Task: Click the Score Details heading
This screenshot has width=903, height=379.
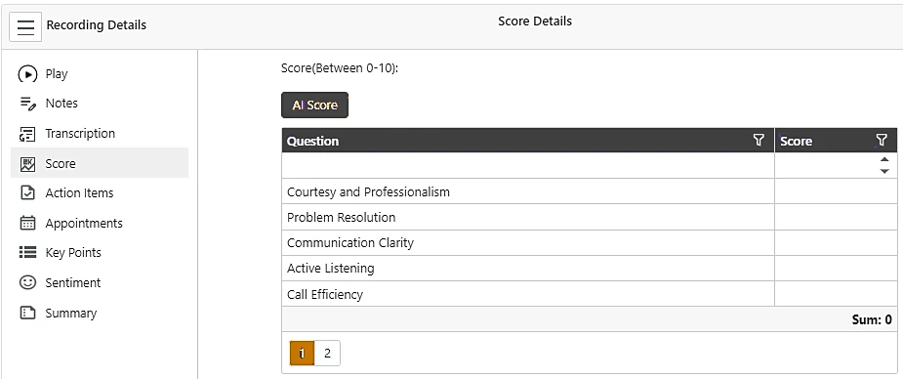Action: pyautogui.click(x=534, y=21)
